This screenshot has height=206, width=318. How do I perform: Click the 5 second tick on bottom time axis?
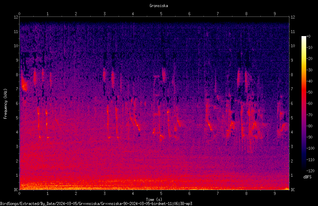pos(161,194)
